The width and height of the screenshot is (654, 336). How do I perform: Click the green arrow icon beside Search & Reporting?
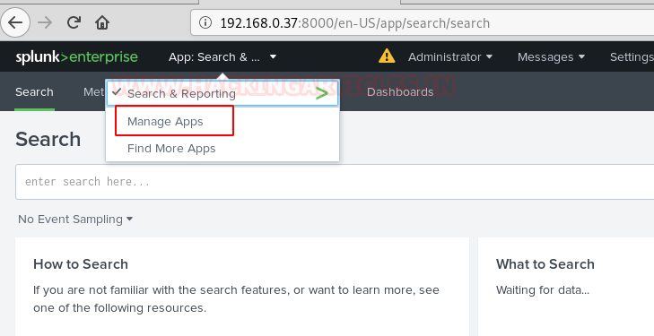click(x=321, y=94)
